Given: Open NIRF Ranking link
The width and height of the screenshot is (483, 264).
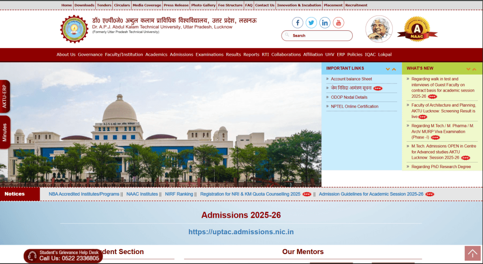Looking at the screenshot, I should click(179, 194).
